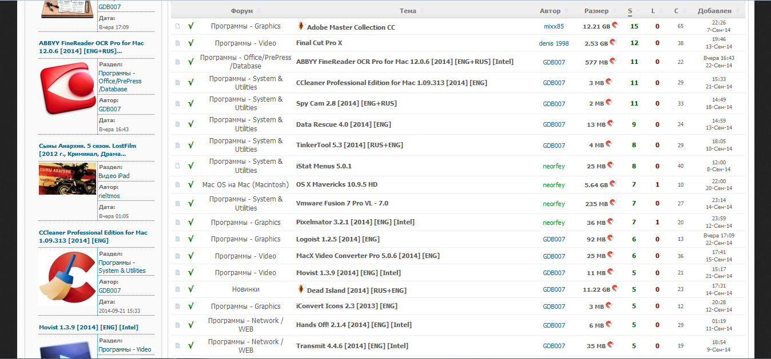Click the page icon in the Hands Off! 2.1.4 row
Screen dimensions: 771x359
[177, 325]
